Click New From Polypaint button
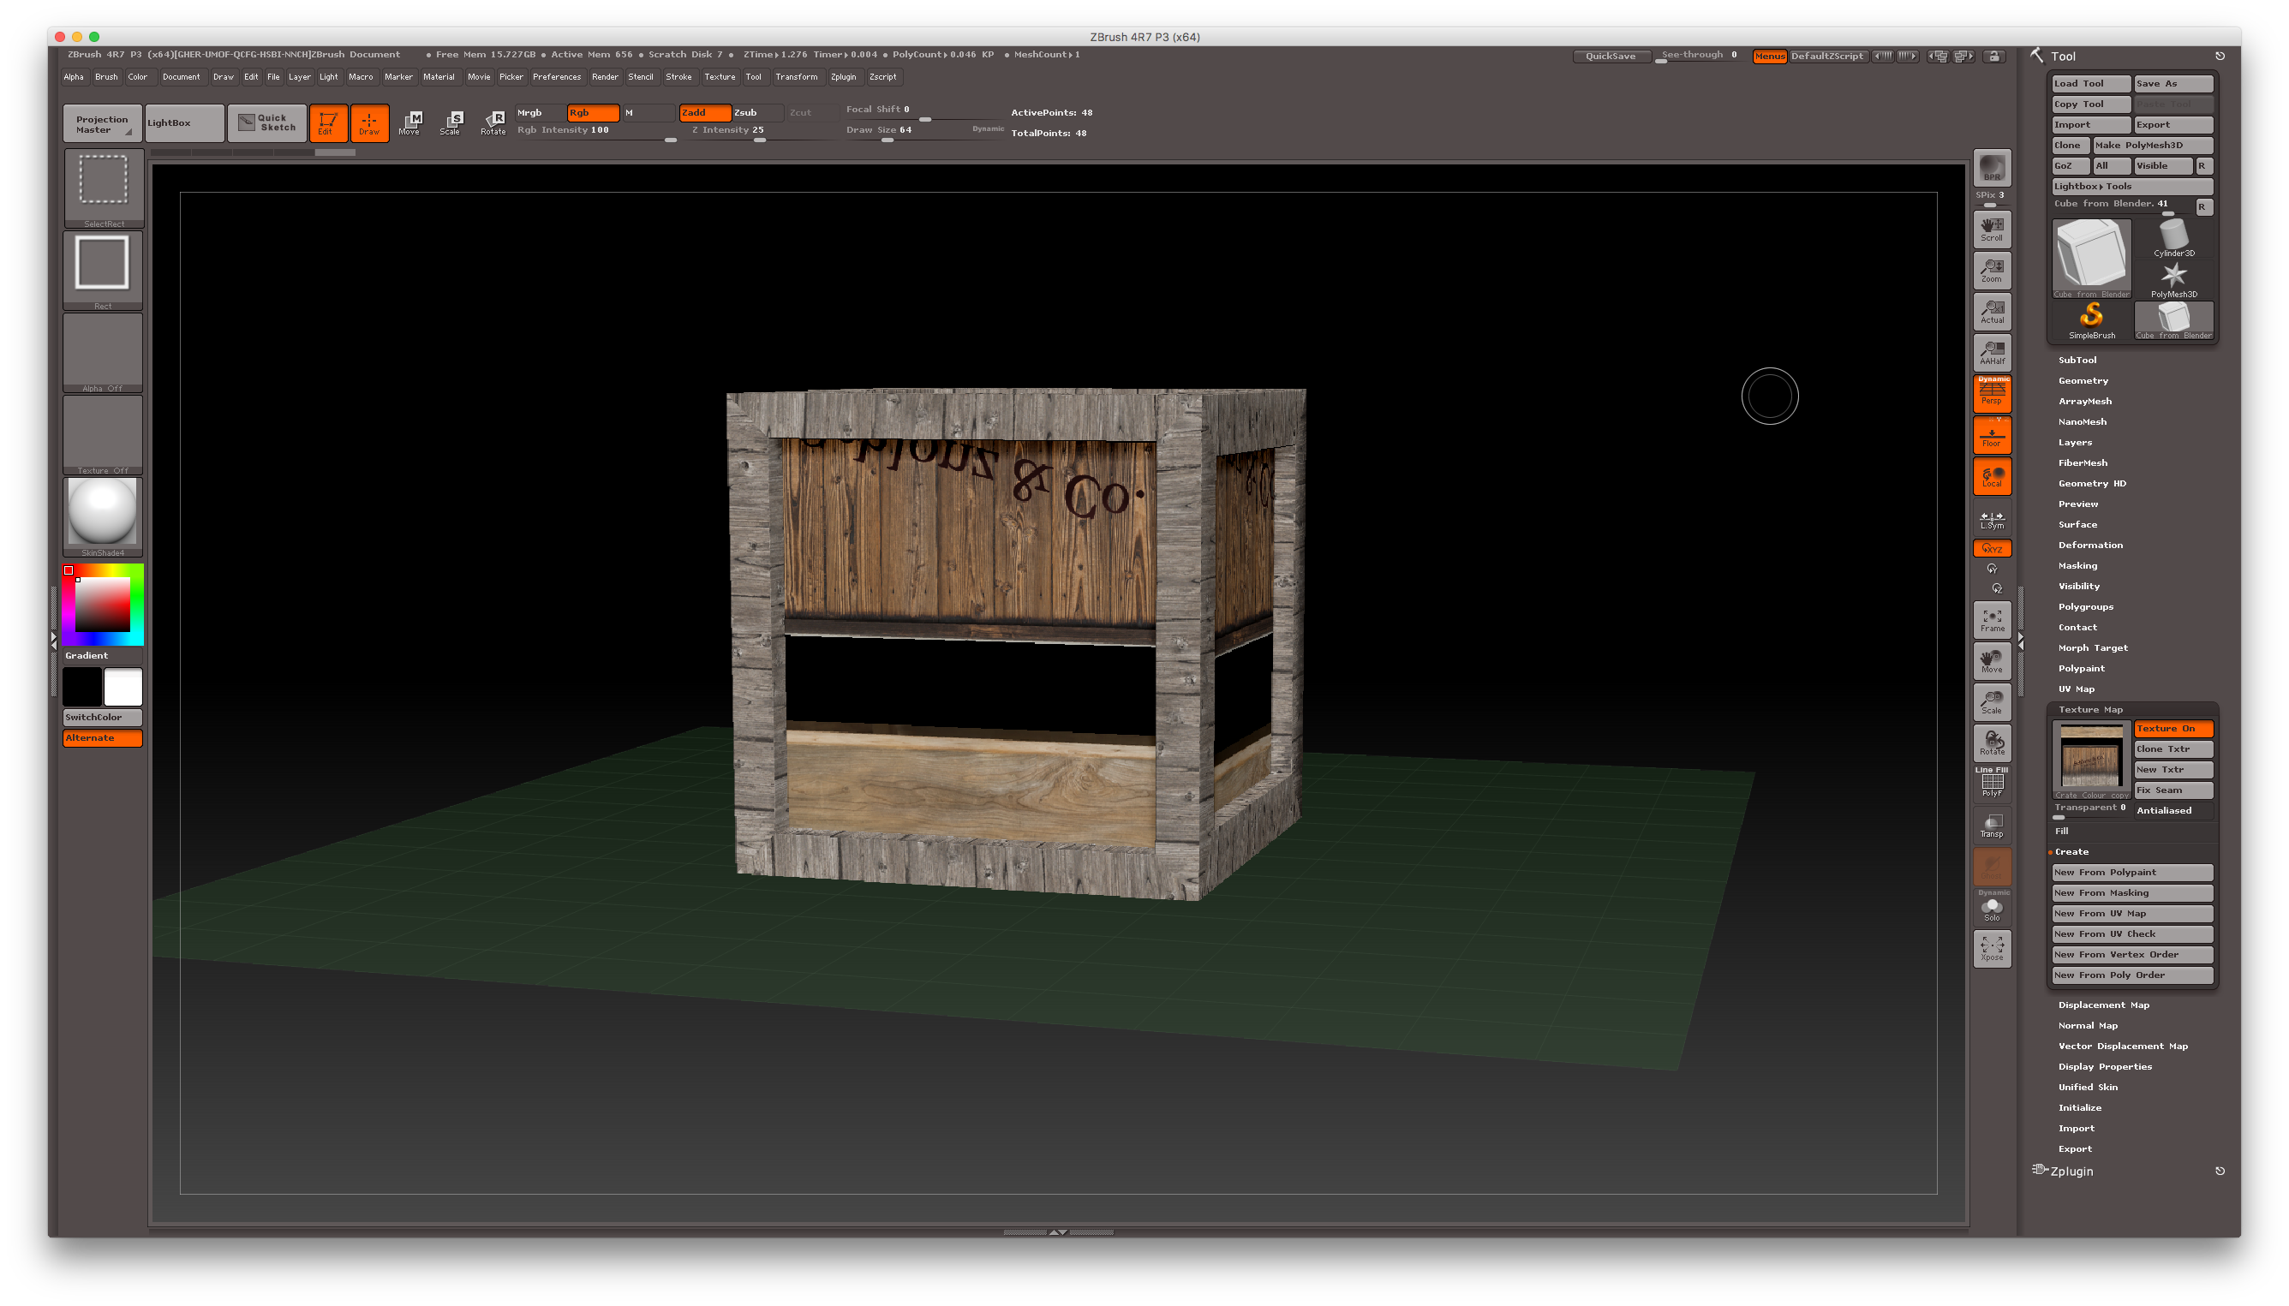The height and width of the screenshot is (1306, 2289). click(2131, 873)
